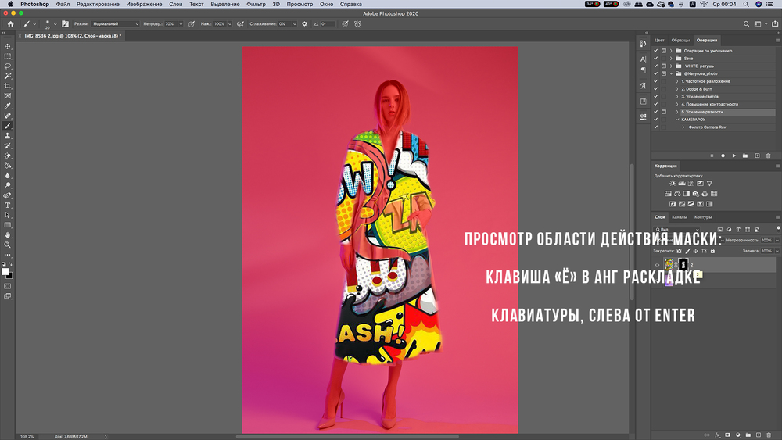Image resolution: width=782 pixels, height=440 pixels.
Task: Click the play action button in Операции panel
Action: [x=734, y=156]
